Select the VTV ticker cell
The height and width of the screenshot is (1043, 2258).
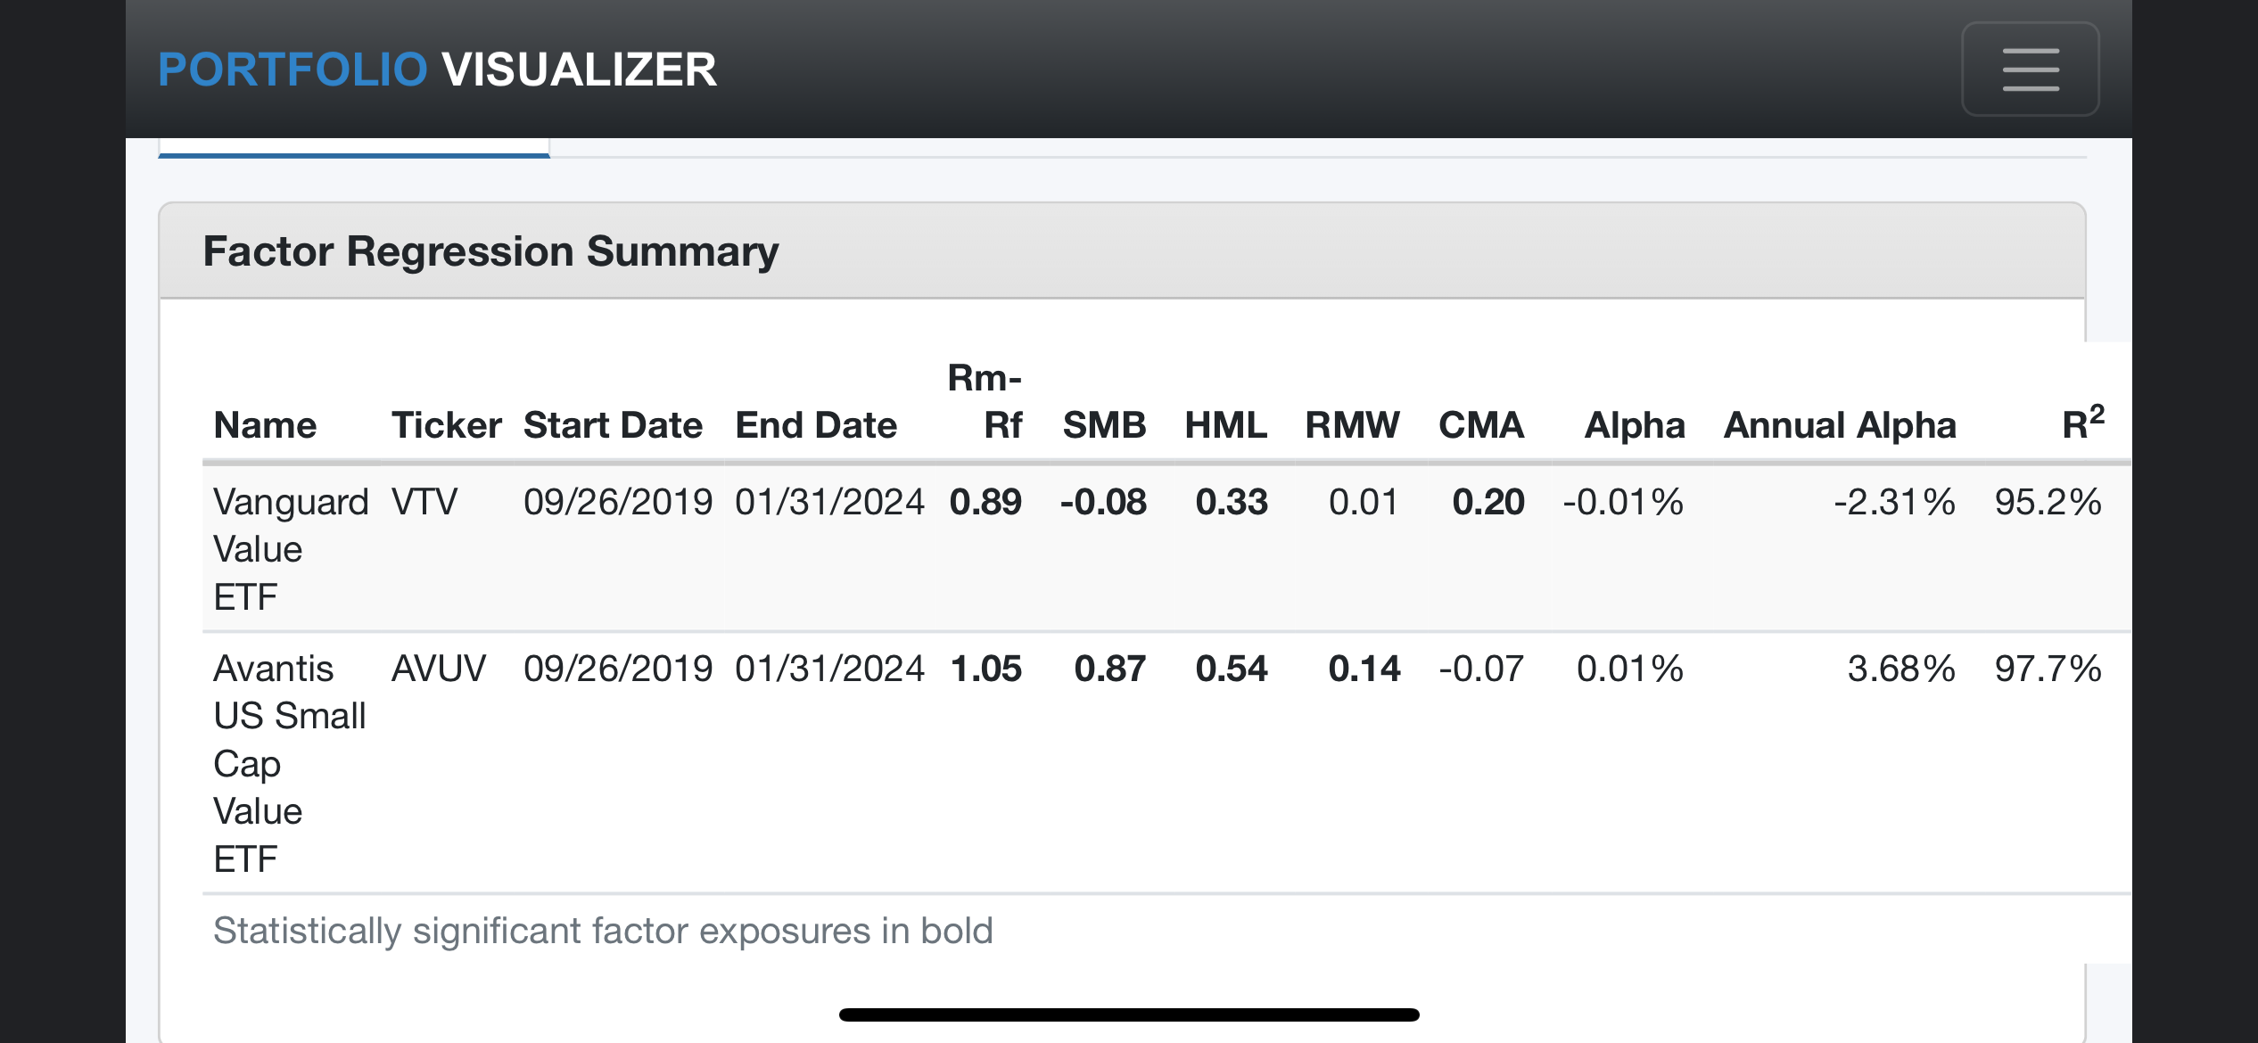click(424, 502)
